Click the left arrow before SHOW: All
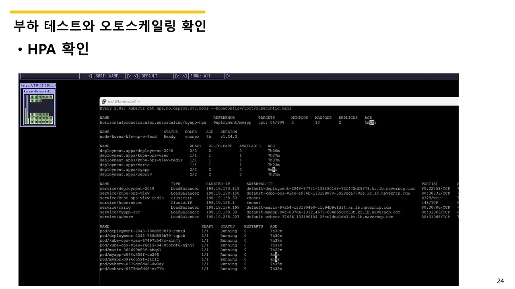Viewport: 515px width, 289px height. (185, 76)
